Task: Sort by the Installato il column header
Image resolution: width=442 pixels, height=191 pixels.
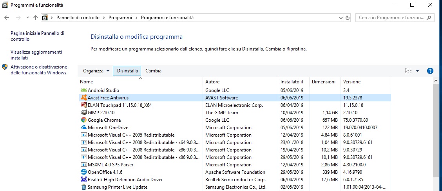Action: (x=293, y=82)
